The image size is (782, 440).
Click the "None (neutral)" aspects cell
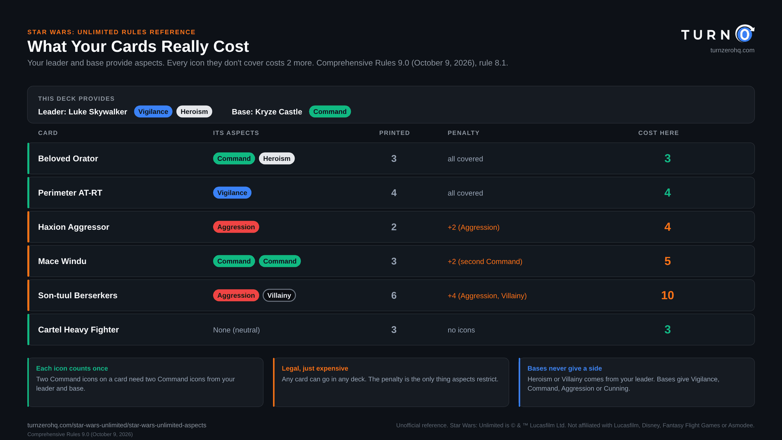click(x=237, y=330)
